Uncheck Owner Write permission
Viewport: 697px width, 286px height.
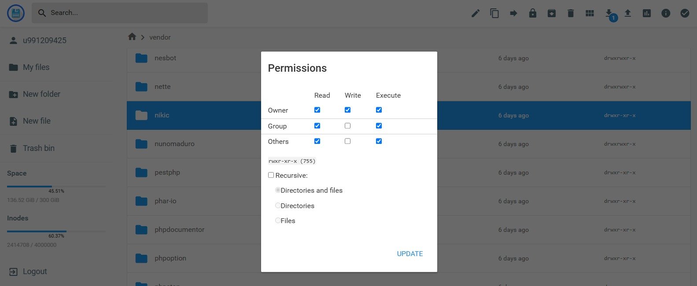pos(347,110)
